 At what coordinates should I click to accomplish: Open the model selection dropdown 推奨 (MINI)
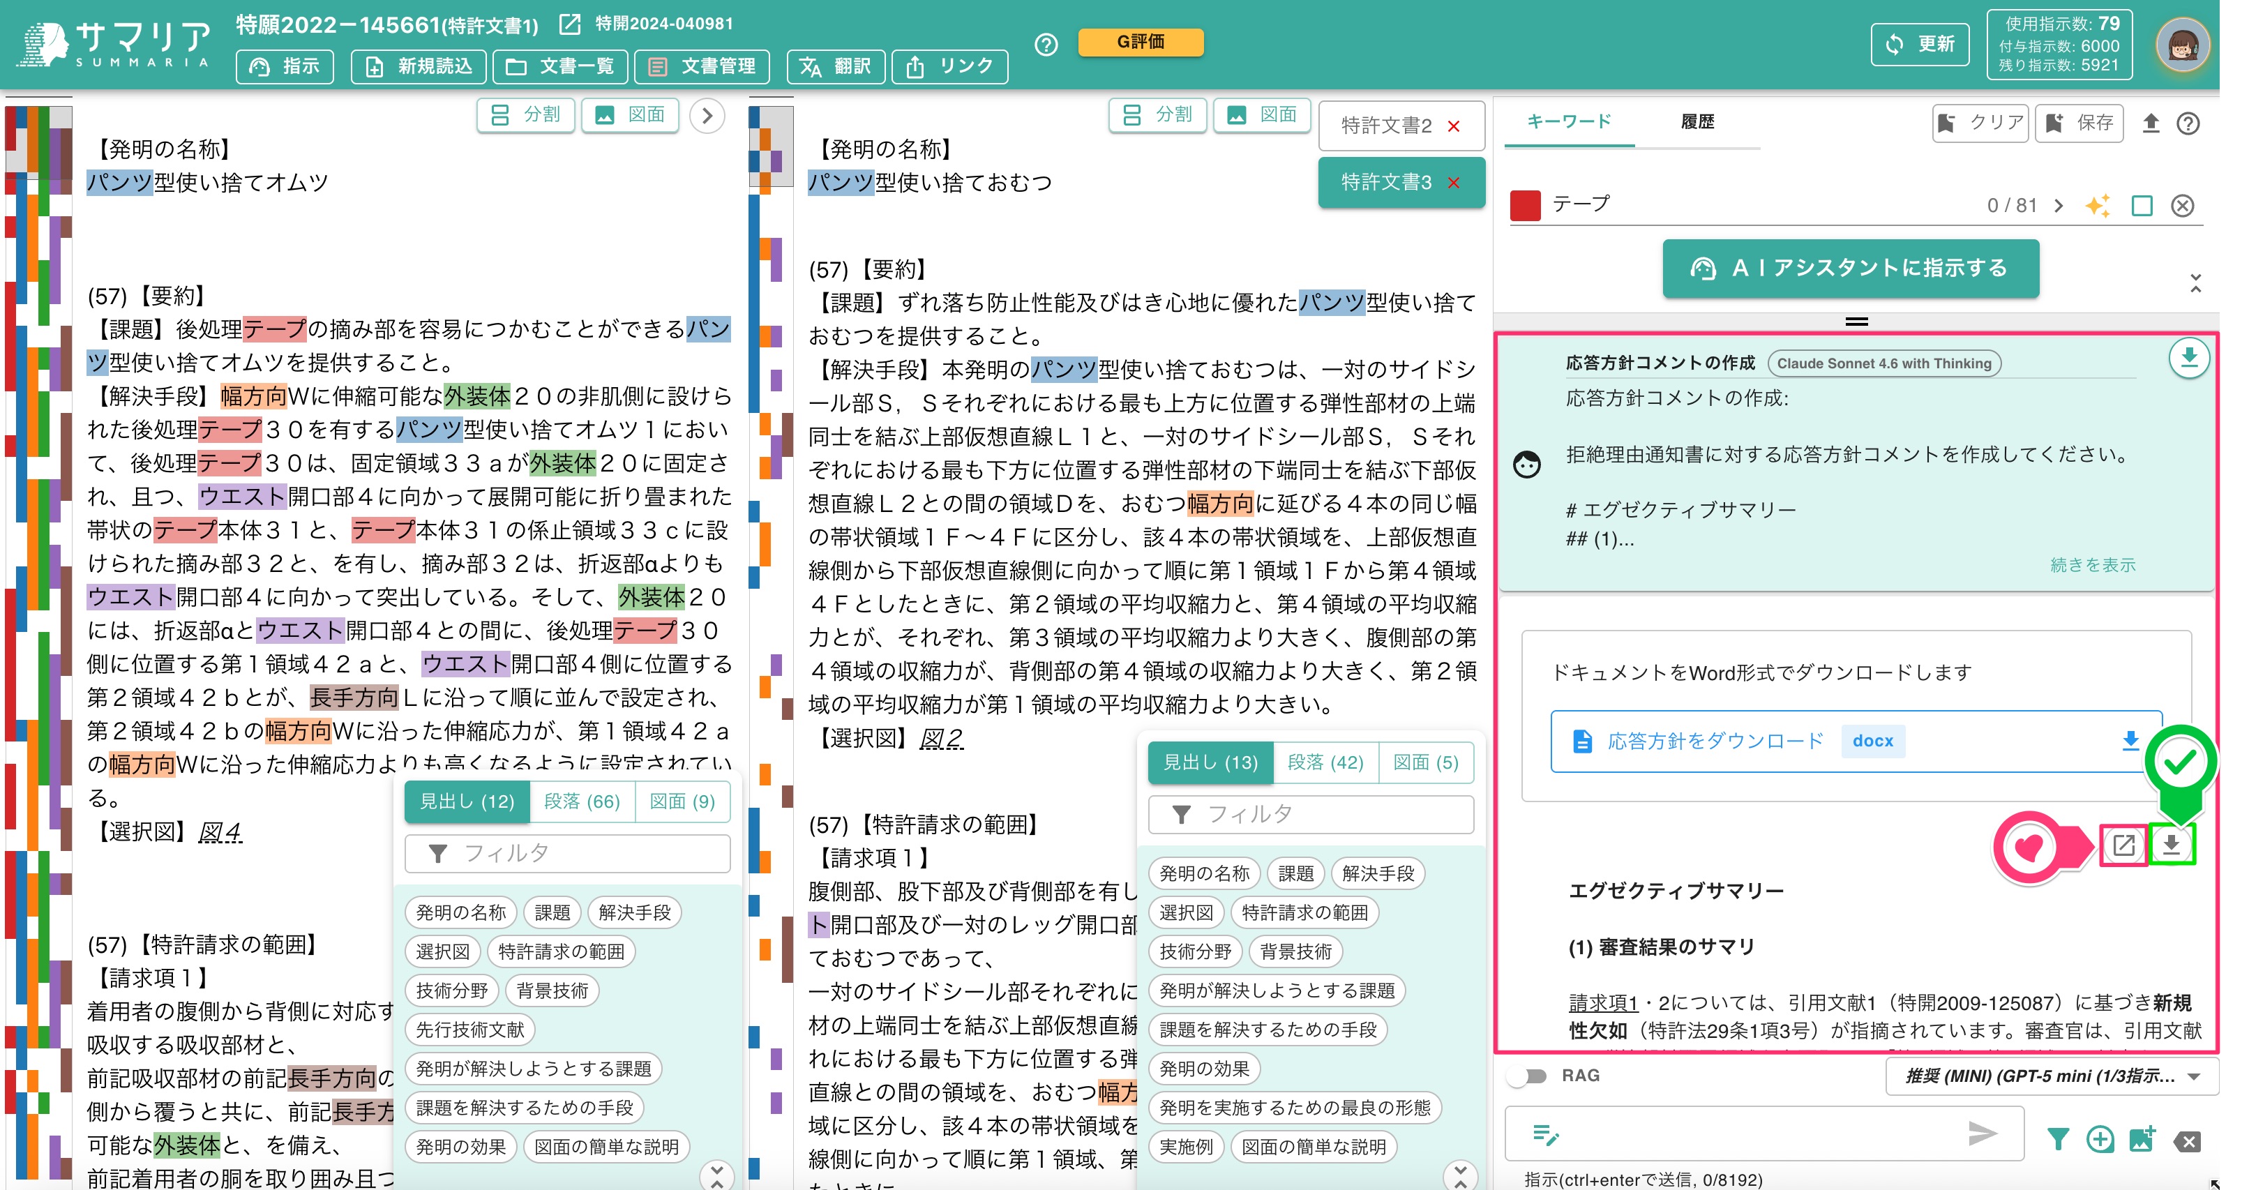(2052, 1076)
